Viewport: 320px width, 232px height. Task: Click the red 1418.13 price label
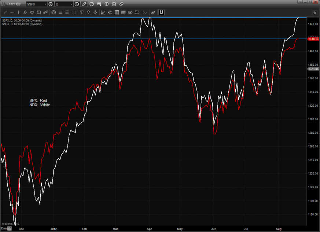pyautogui.click(x=313, y=39)
